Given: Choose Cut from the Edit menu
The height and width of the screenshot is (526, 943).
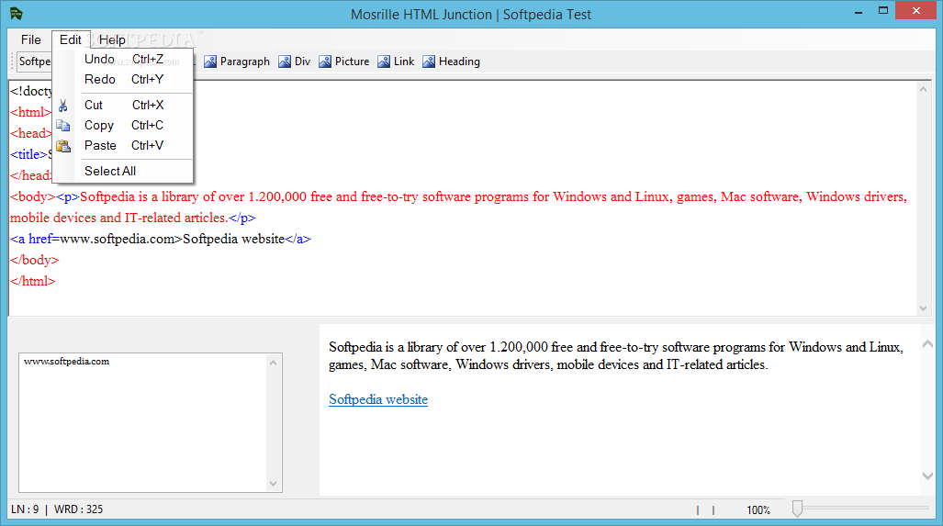Looking at the screenshot, I should click(x=123, y=106).
